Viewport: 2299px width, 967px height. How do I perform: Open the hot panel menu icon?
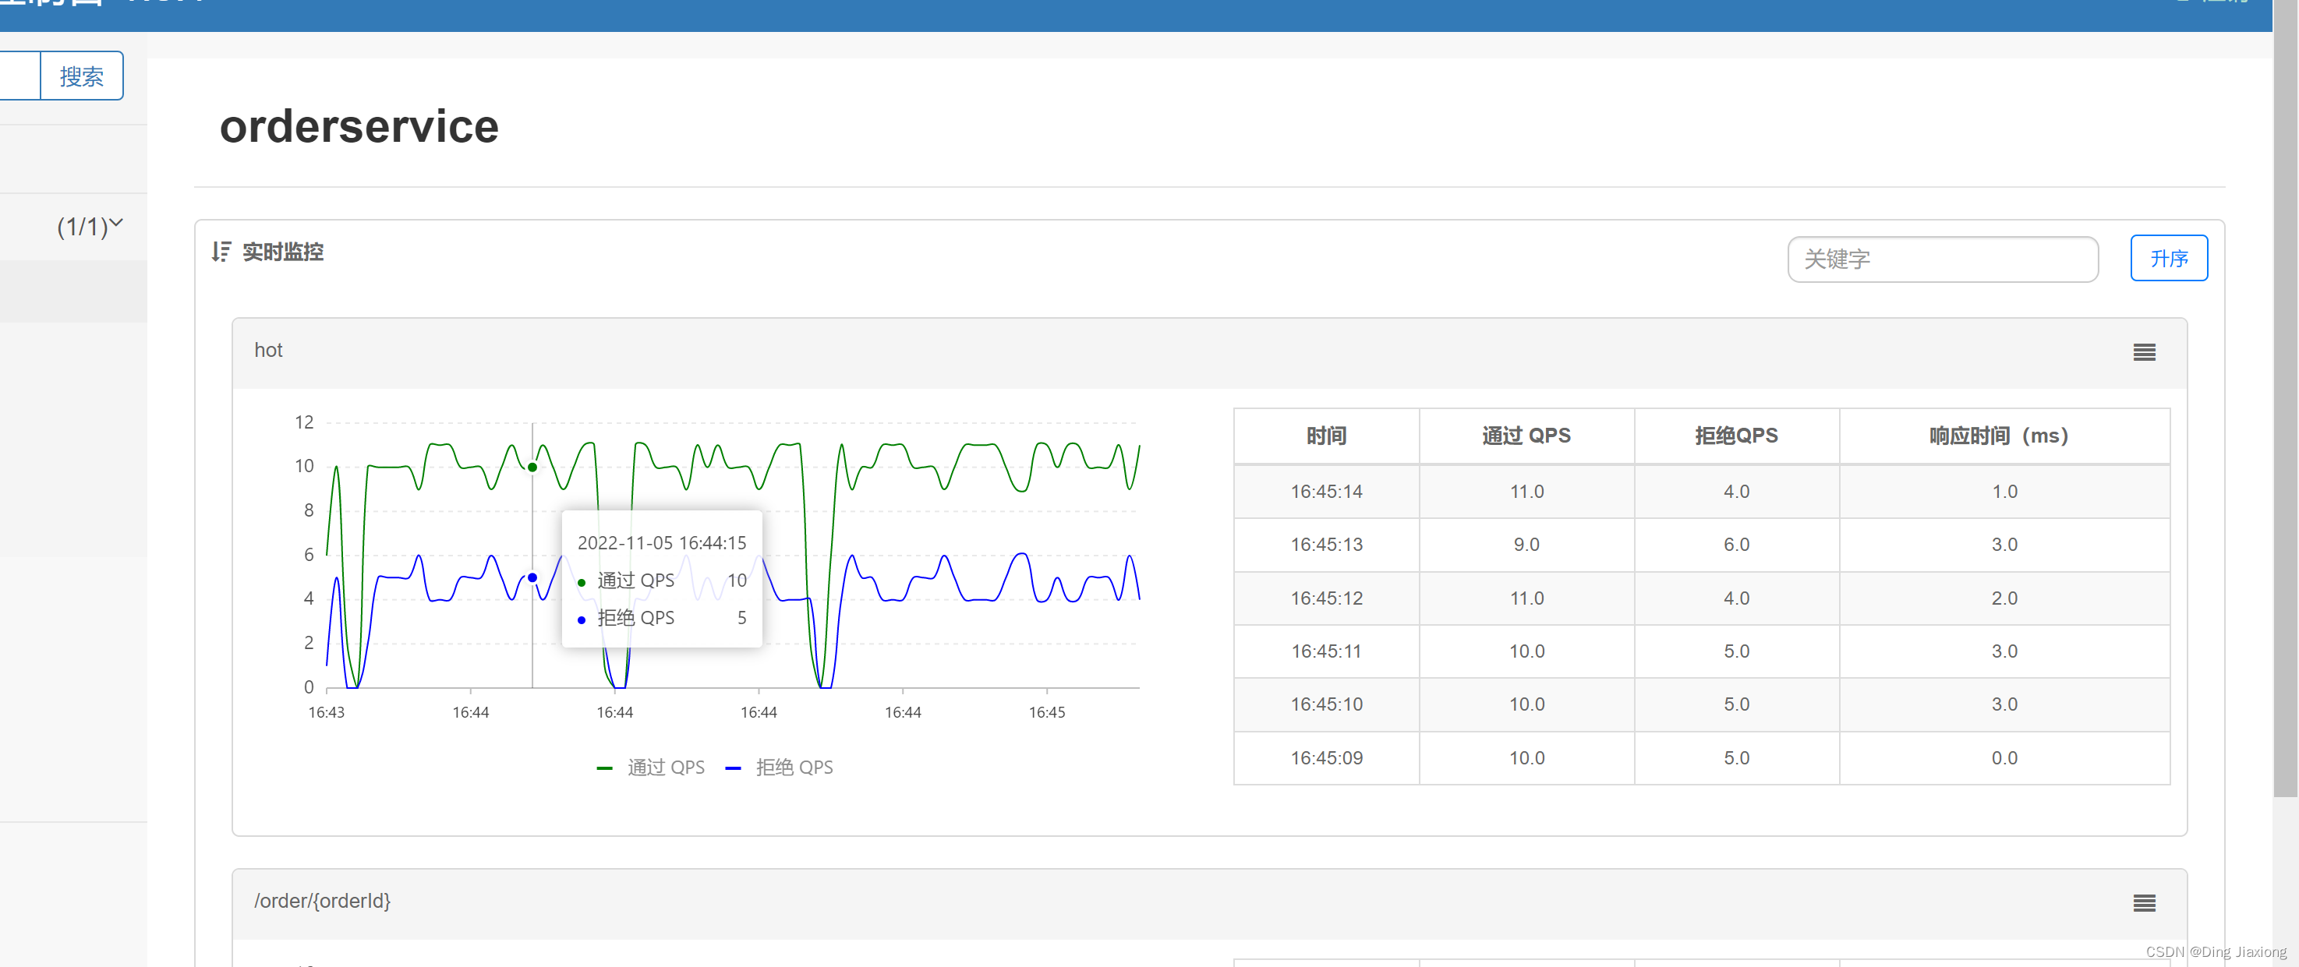click(x=2144, y=352)
